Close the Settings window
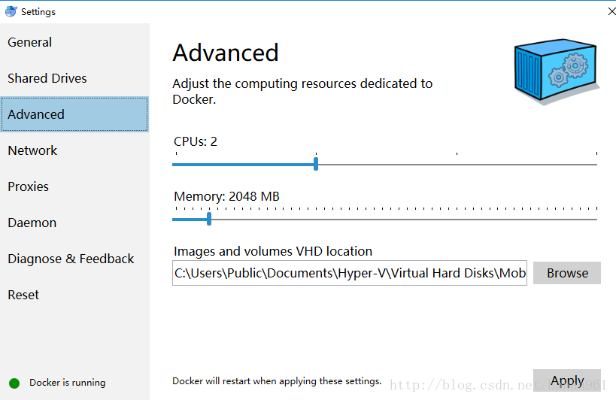 coord(611,11)
